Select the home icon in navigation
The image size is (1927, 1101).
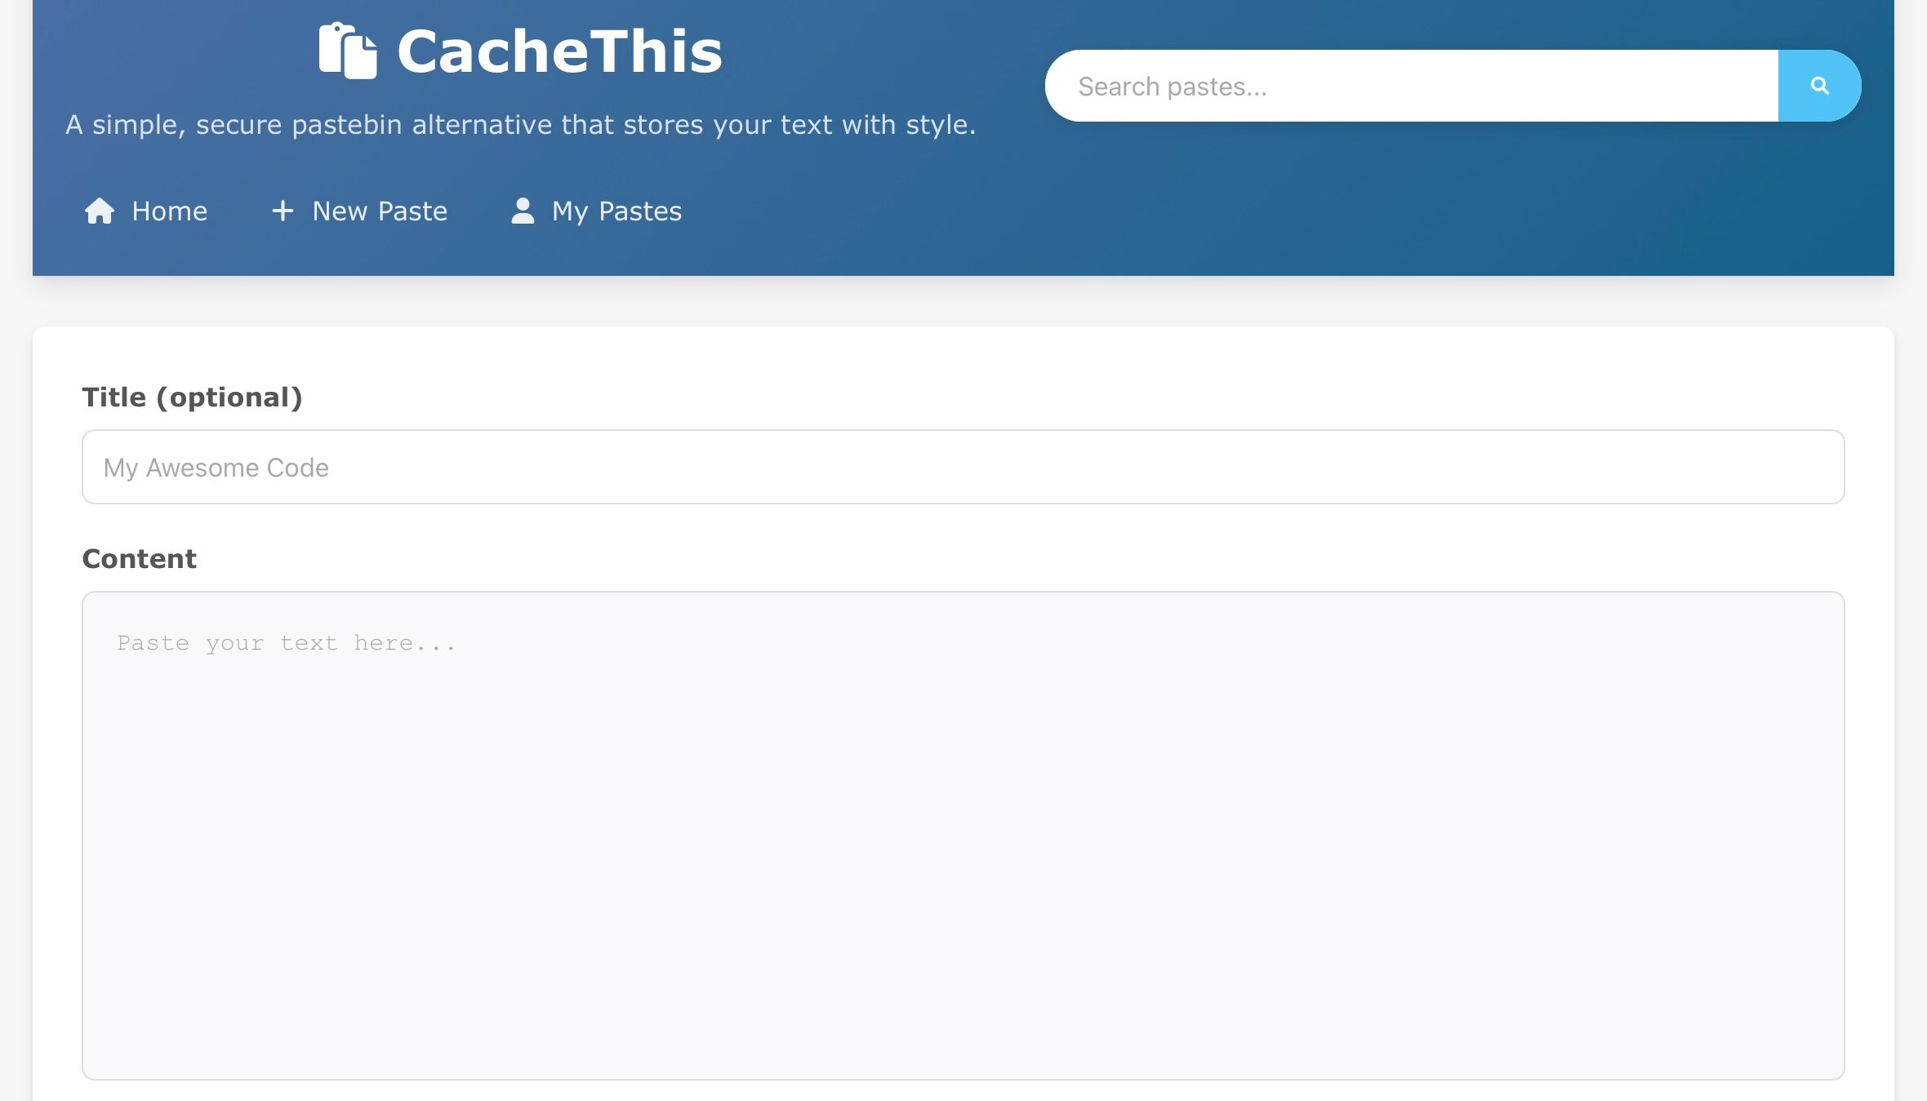click(x=100, y=211)
